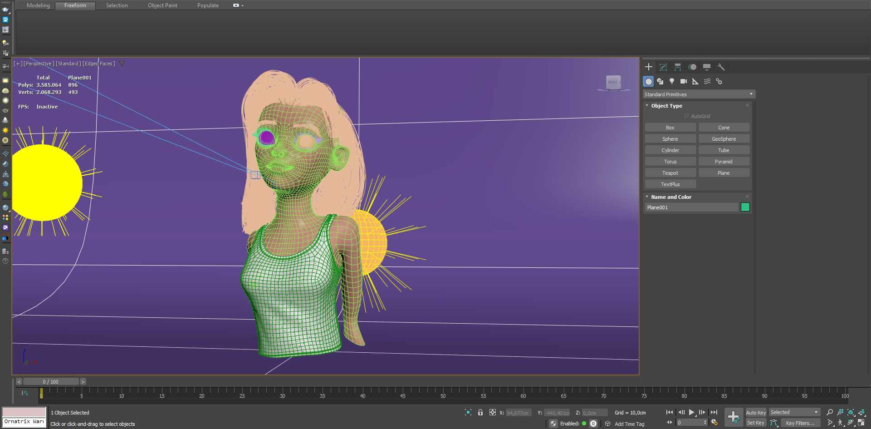Open the Motion command panel tab

[692, 67]
